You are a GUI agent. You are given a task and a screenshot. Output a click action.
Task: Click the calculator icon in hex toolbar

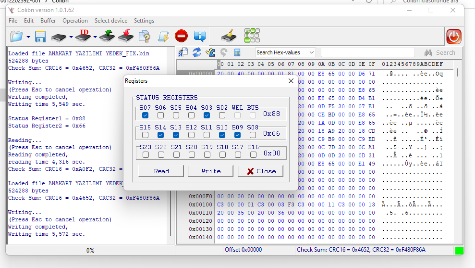237,52
